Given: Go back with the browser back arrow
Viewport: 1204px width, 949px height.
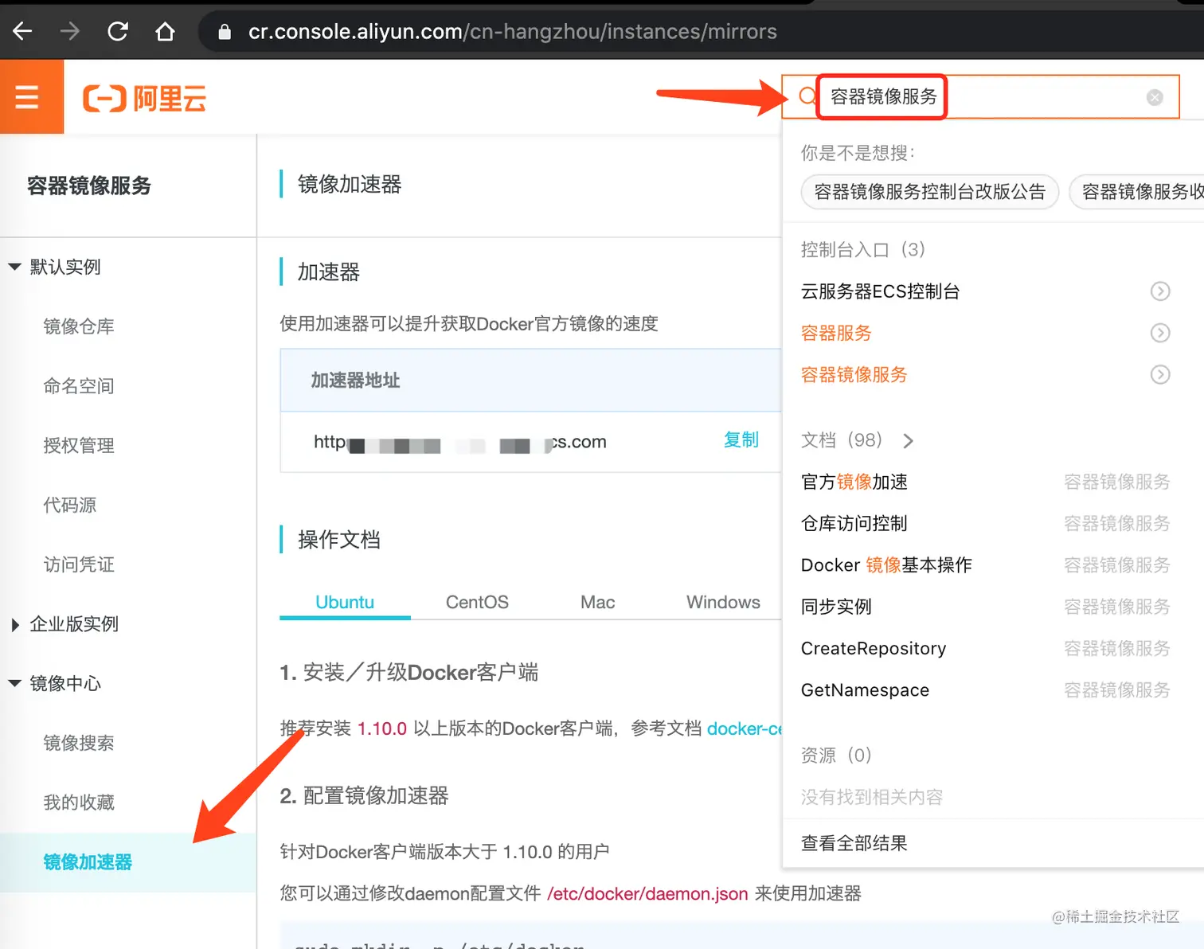Looking at the screenshot, I should 22,31.
